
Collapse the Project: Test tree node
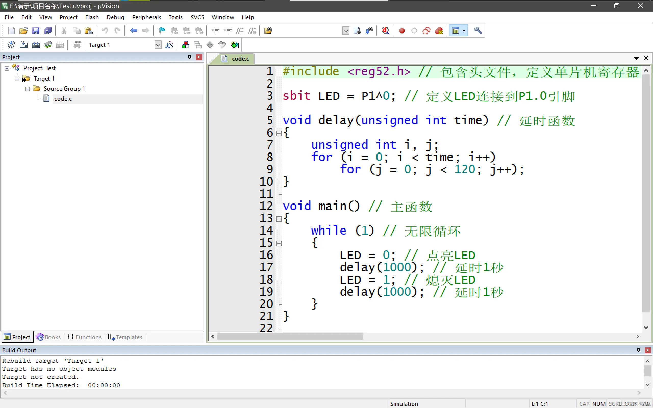pos(7,69)
